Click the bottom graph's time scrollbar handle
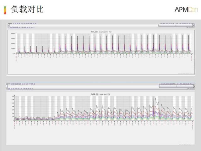201x151 pixels. 176,86
